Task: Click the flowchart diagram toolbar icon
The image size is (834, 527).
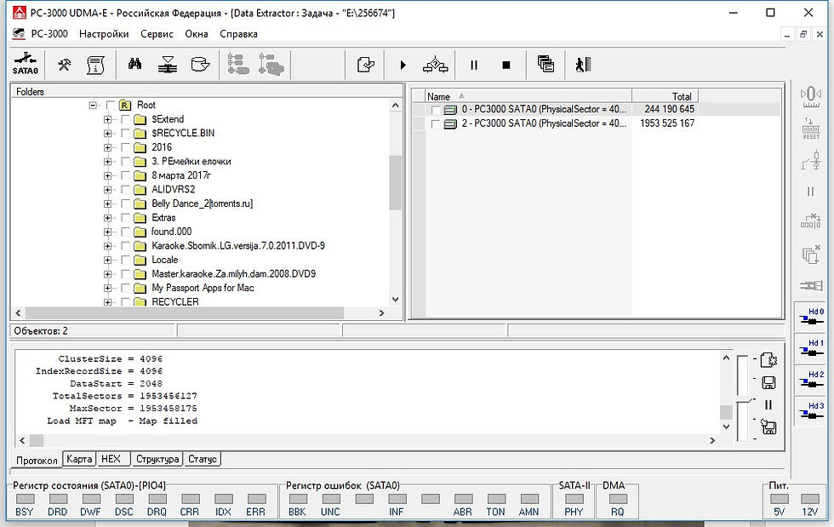Action: [x=435, y=65]
